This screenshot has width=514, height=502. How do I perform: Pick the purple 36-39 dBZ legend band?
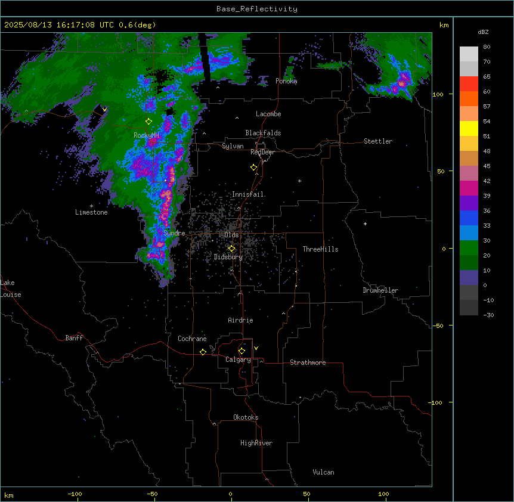point(469,203)
